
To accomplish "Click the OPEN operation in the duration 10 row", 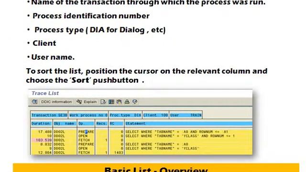I will point(83,136).
